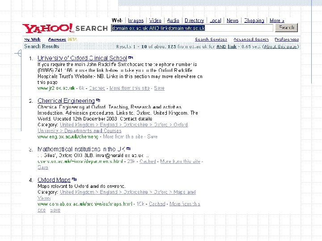Open new-window icon beside Mathematical Institutions result
This screenshot has height=241, width=322.
click(x=128, y=149)
